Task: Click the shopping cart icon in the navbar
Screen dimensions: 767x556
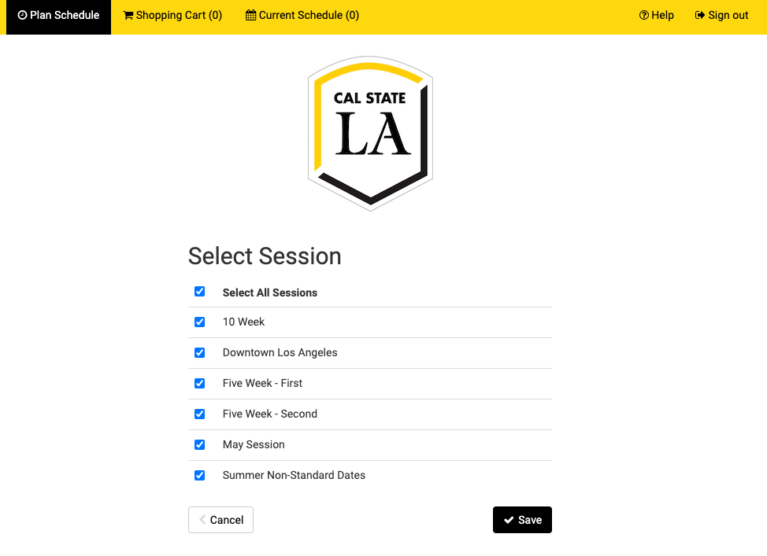Action: coord(128,15)
